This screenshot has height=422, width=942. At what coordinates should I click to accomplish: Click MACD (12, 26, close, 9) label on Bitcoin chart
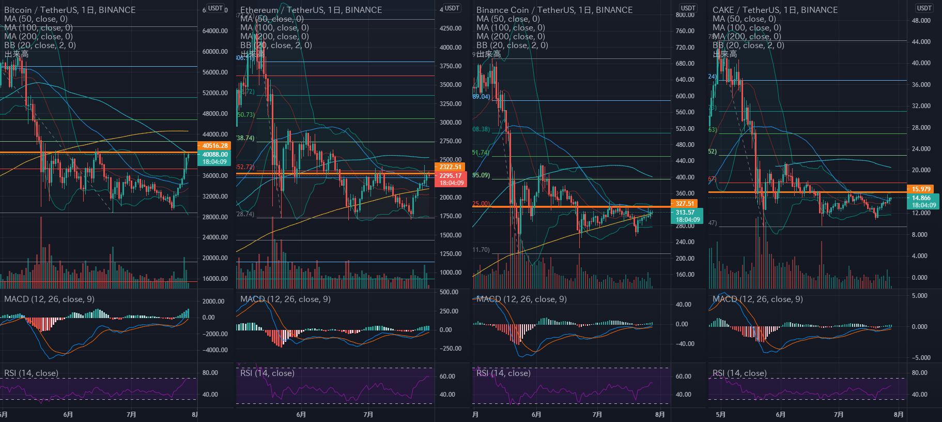coord(49,299)
